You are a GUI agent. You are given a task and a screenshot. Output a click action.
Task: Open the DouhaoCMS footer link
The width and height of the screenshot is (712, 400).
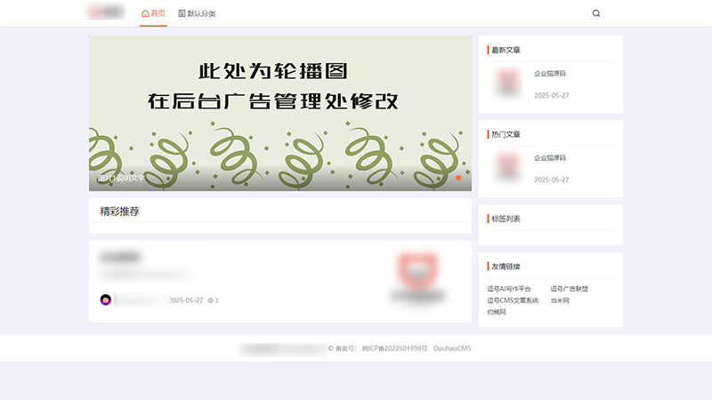pyautogui.click(x=452, y=348)
